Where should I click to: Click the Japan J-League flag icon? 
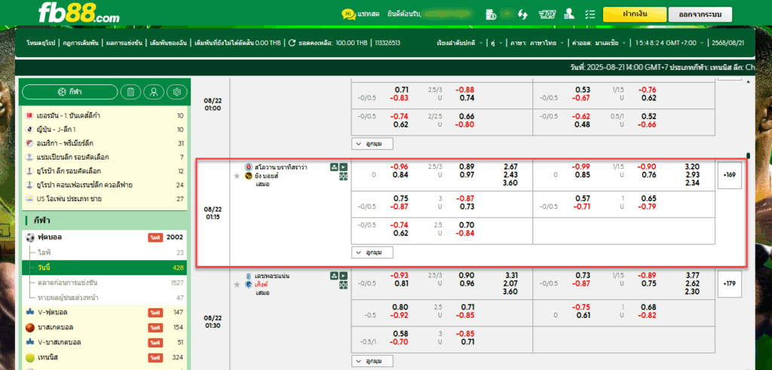(x=29, y=130)
